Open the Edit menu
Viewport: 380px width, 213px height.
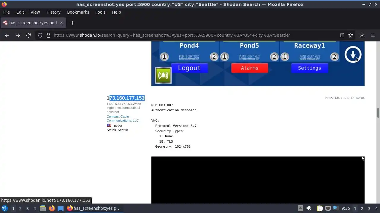click(x=20, y=12)
